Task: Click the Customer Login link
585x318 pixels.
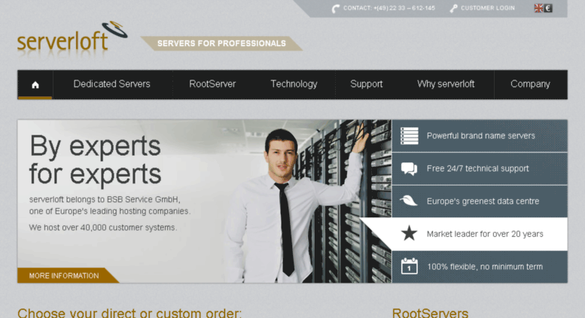Action: coord(488,8)
